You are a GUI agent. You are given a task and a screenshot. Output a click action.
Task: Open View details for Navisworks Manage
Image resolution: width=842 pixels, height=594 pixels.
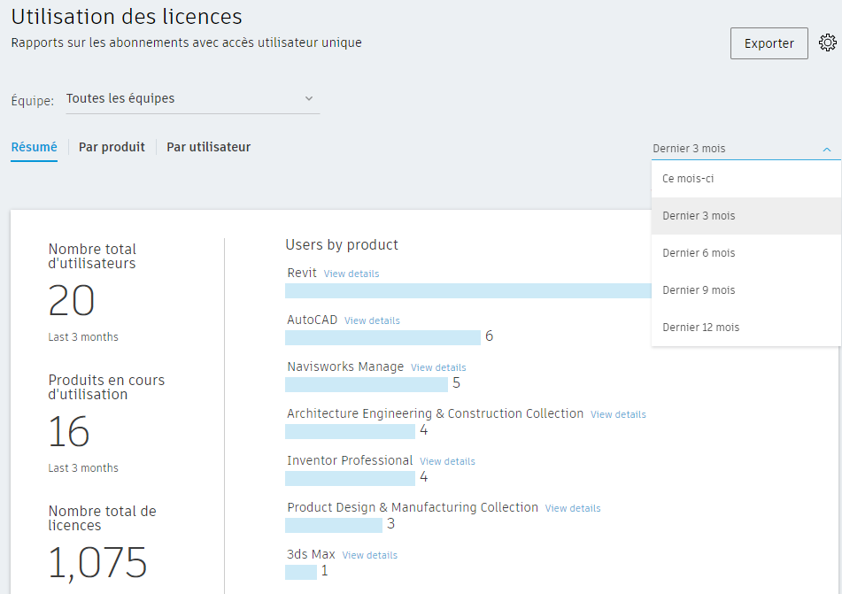[438, 367]
